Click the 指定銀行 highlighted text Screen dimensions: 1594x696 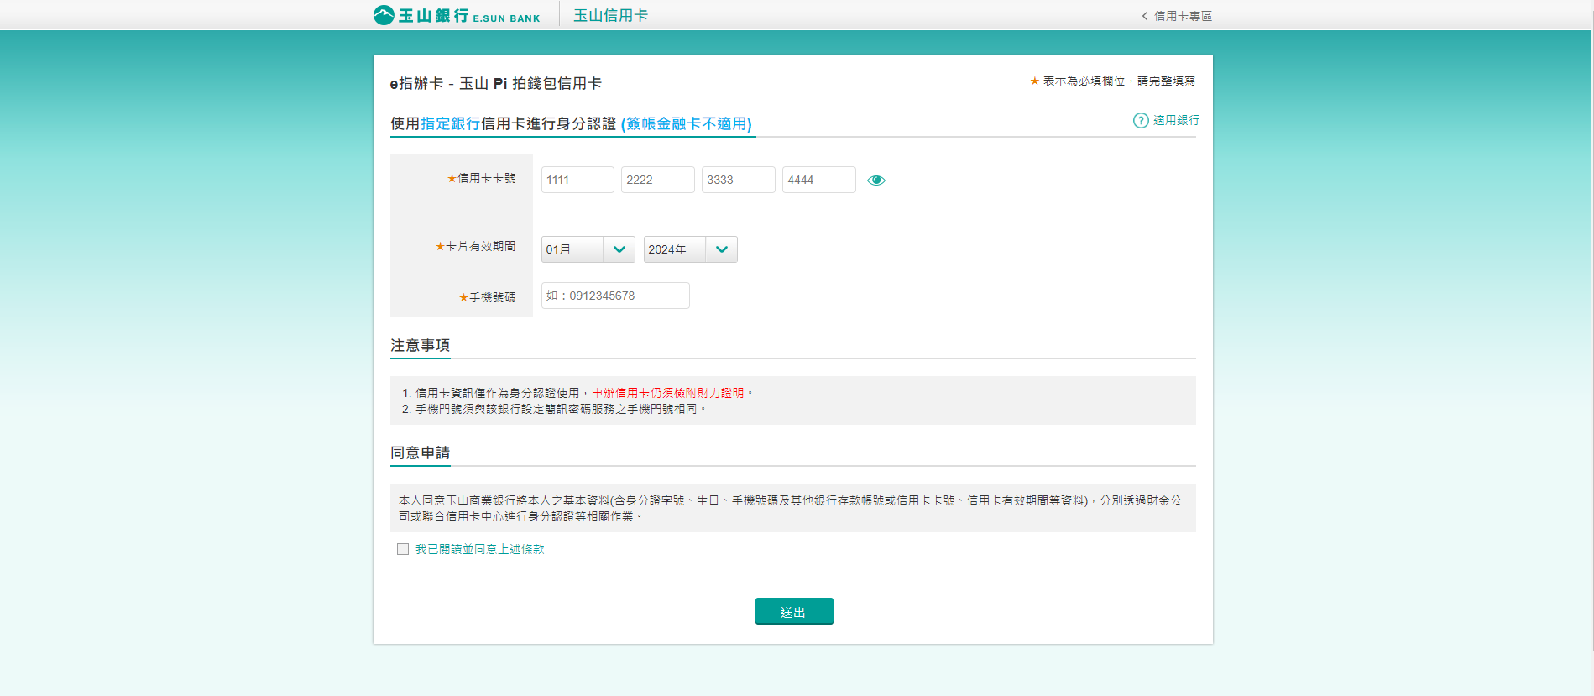(450, 123)
